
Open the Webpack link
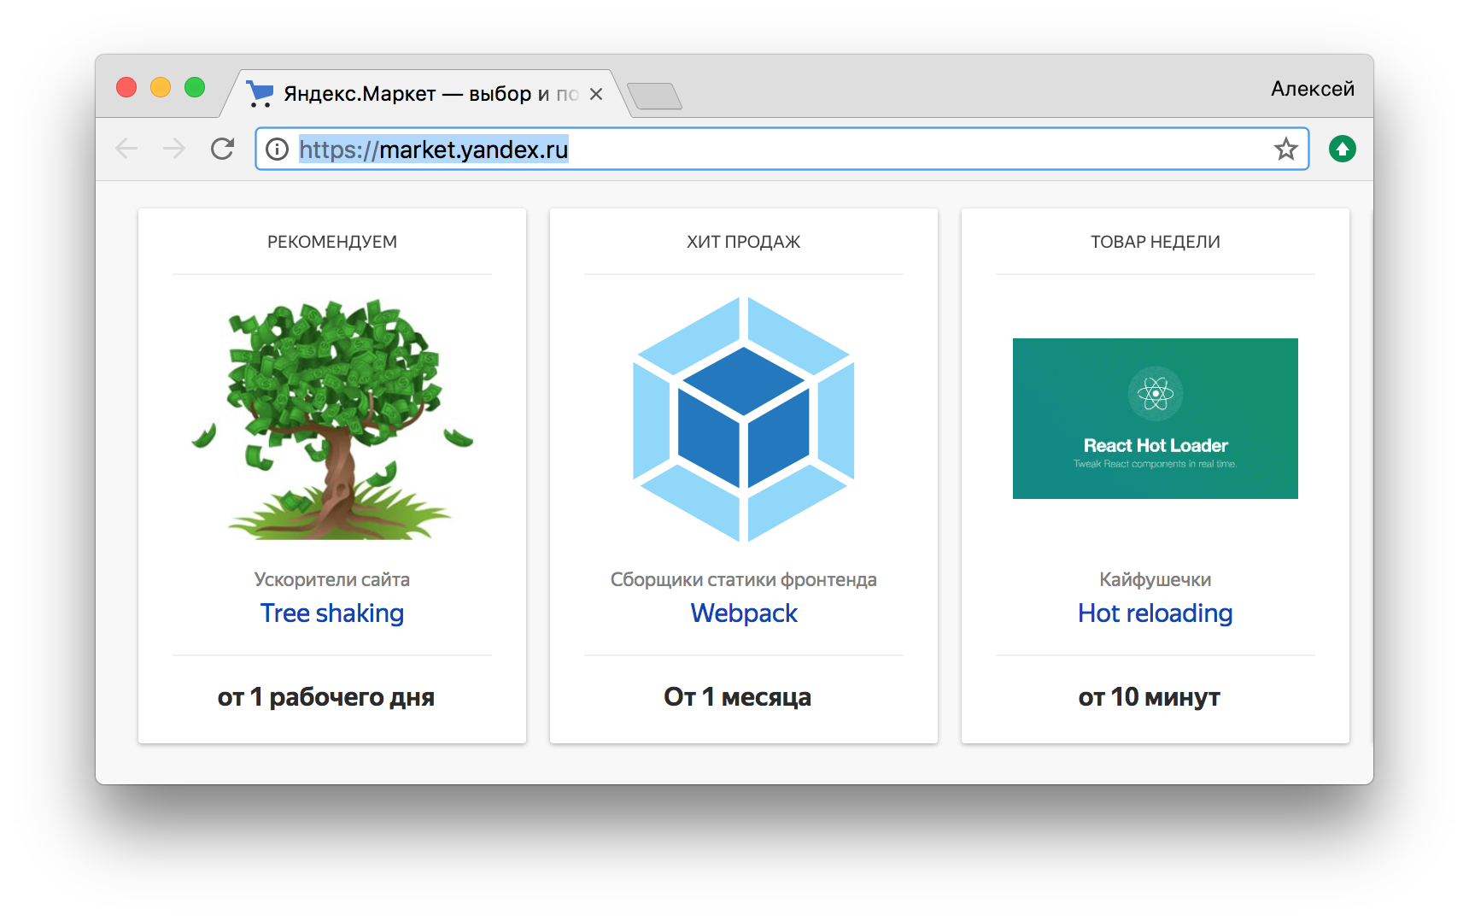[x=744, y=613]
